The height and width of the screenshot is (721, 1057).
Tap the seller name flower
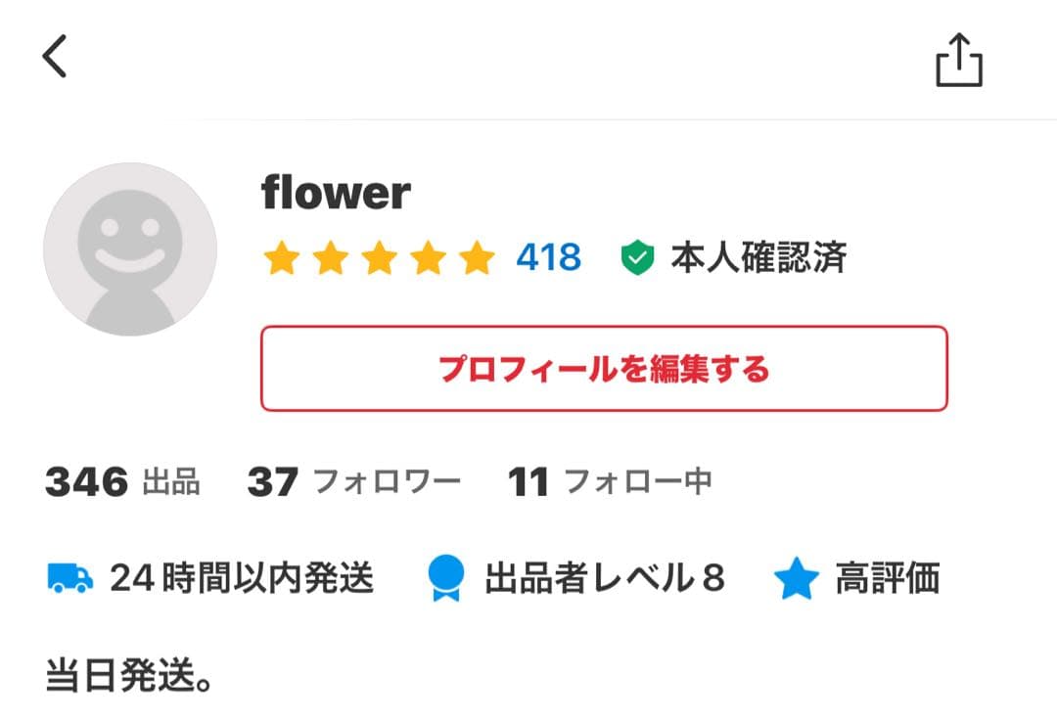(336, 193)
